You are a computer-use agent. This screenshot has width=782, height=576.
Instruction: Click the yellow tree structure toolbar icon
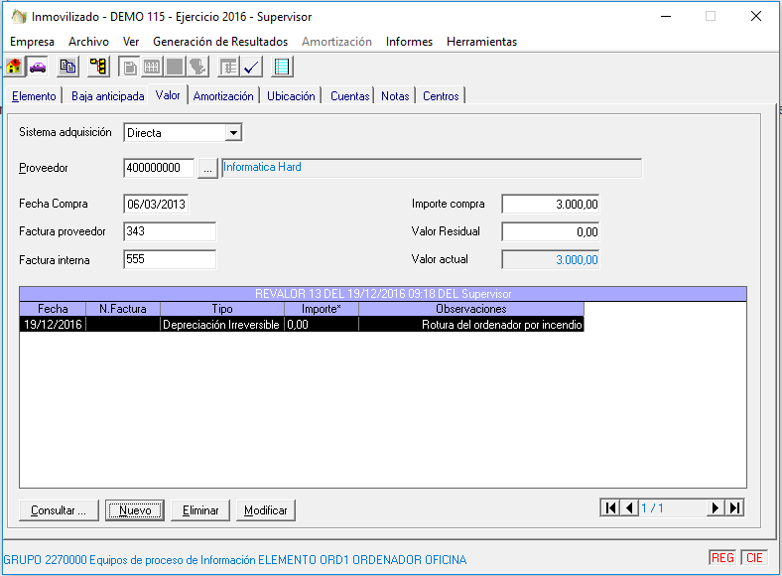click(98, 67)
